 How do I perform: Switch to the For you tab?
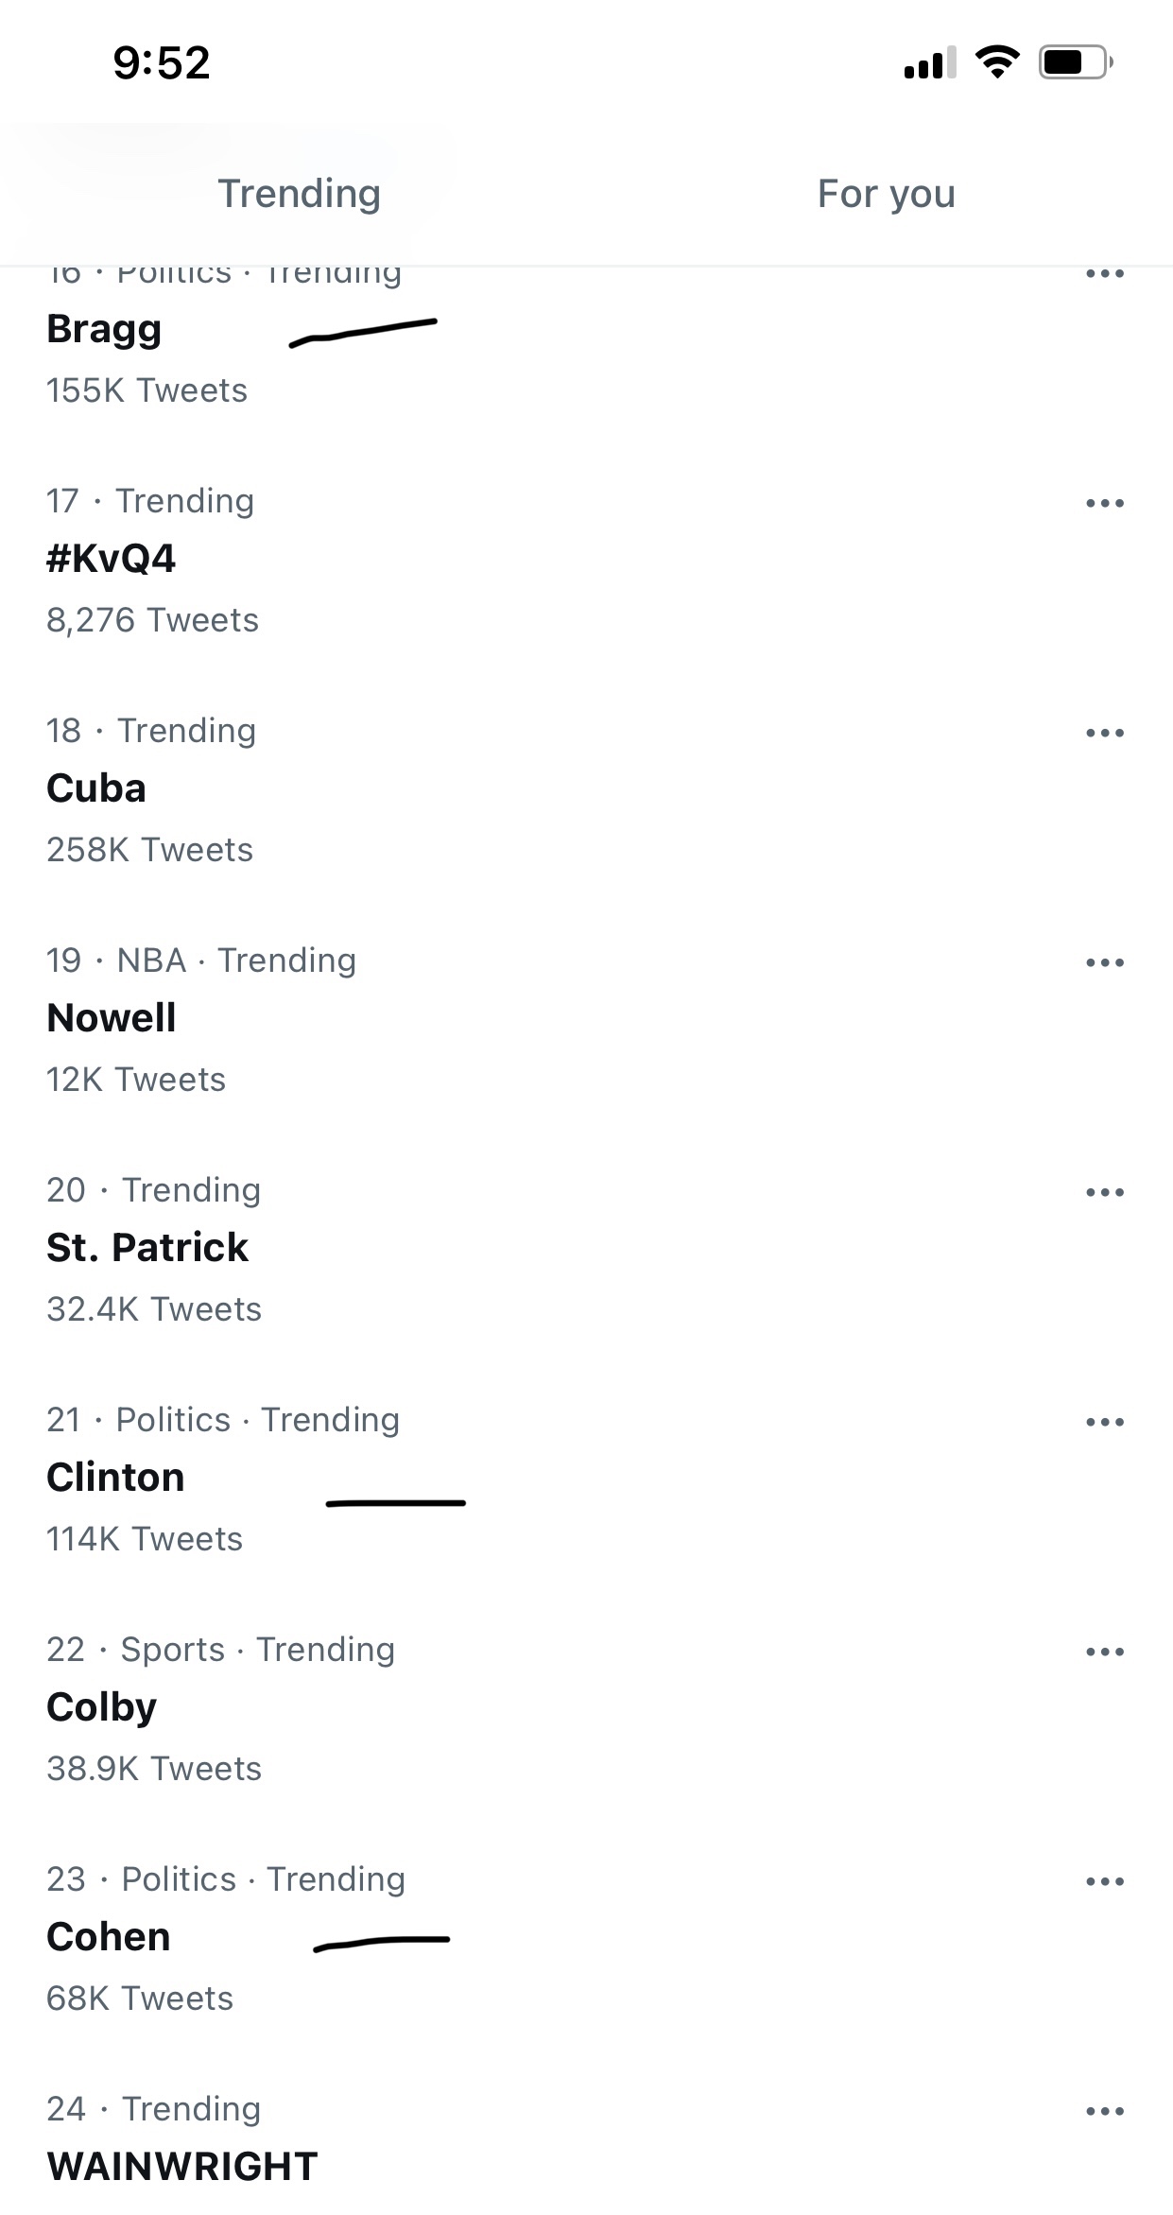[x=887, y=194]
